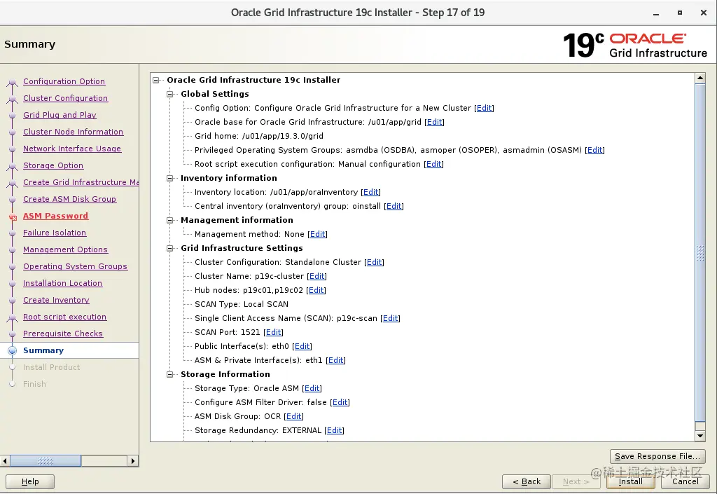
Task: Edit Storage Redundancy EXTERNAL
Action: click(x=334, y=431)
